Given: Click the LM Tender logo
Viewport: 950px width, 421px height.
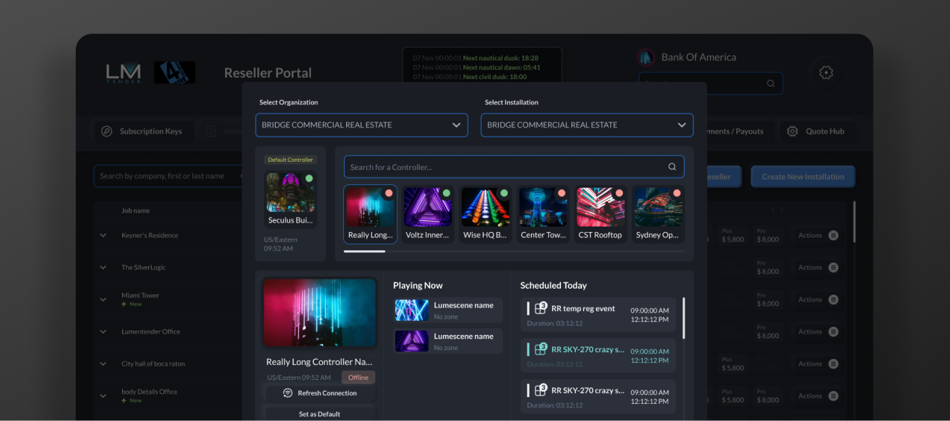Looking at the screenshot, I should click(124, 73).
